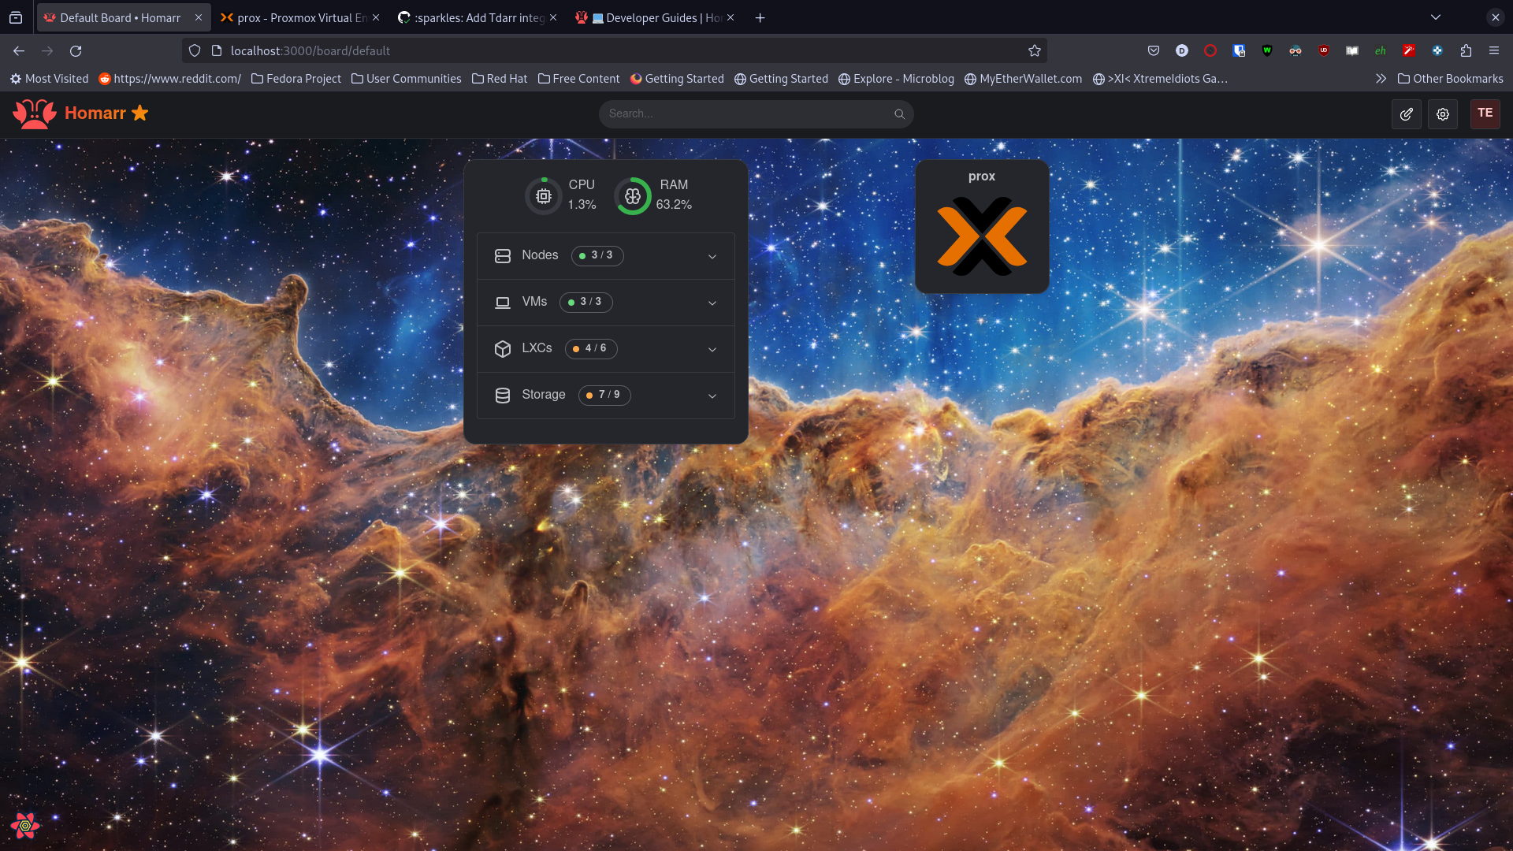Reload the page with the refresh icon
Image resolution: width=1513 pixels, height=851 pixels.
(76, 51)
